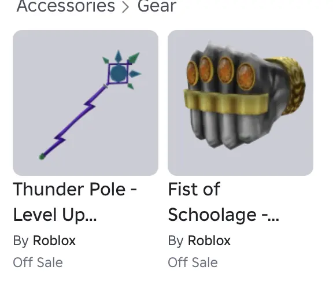Click the By text under Thunder Pole
Image resolution: width=333 pixels, height=281 pixels.
pyautogui.click(x=21, y=241)
